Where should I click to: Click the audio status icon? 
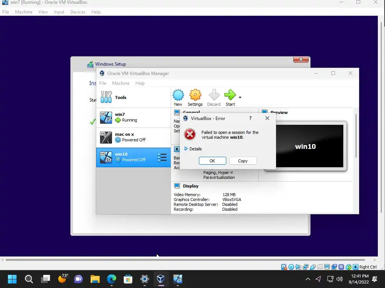click(x=298, y=267)
